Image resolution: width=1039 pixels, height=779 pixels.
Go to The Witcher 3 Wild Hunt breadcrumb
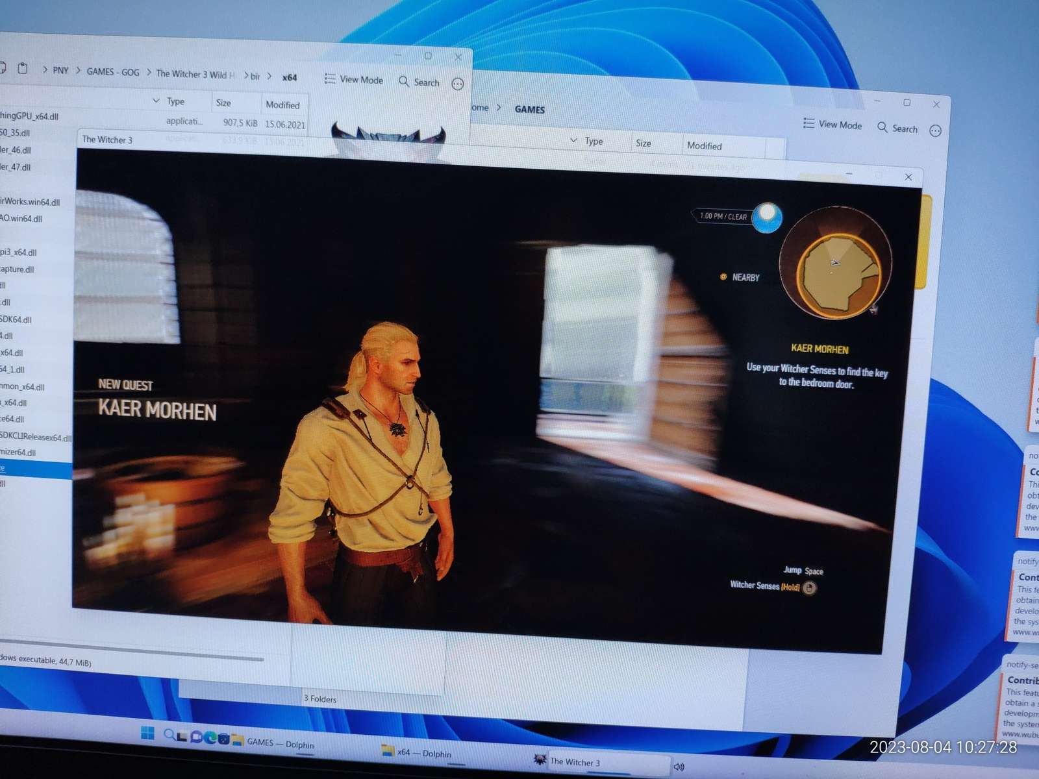pos(195,74)
